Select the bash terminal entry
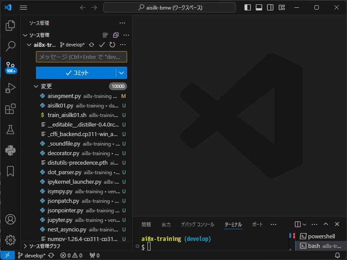This screenshot has width=347, height=260. (x=321, y=246)
